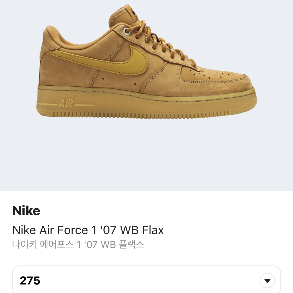Tap the metal lace tag on the shoe
Viewport: 293px width, 293px height.
[126, 32]
